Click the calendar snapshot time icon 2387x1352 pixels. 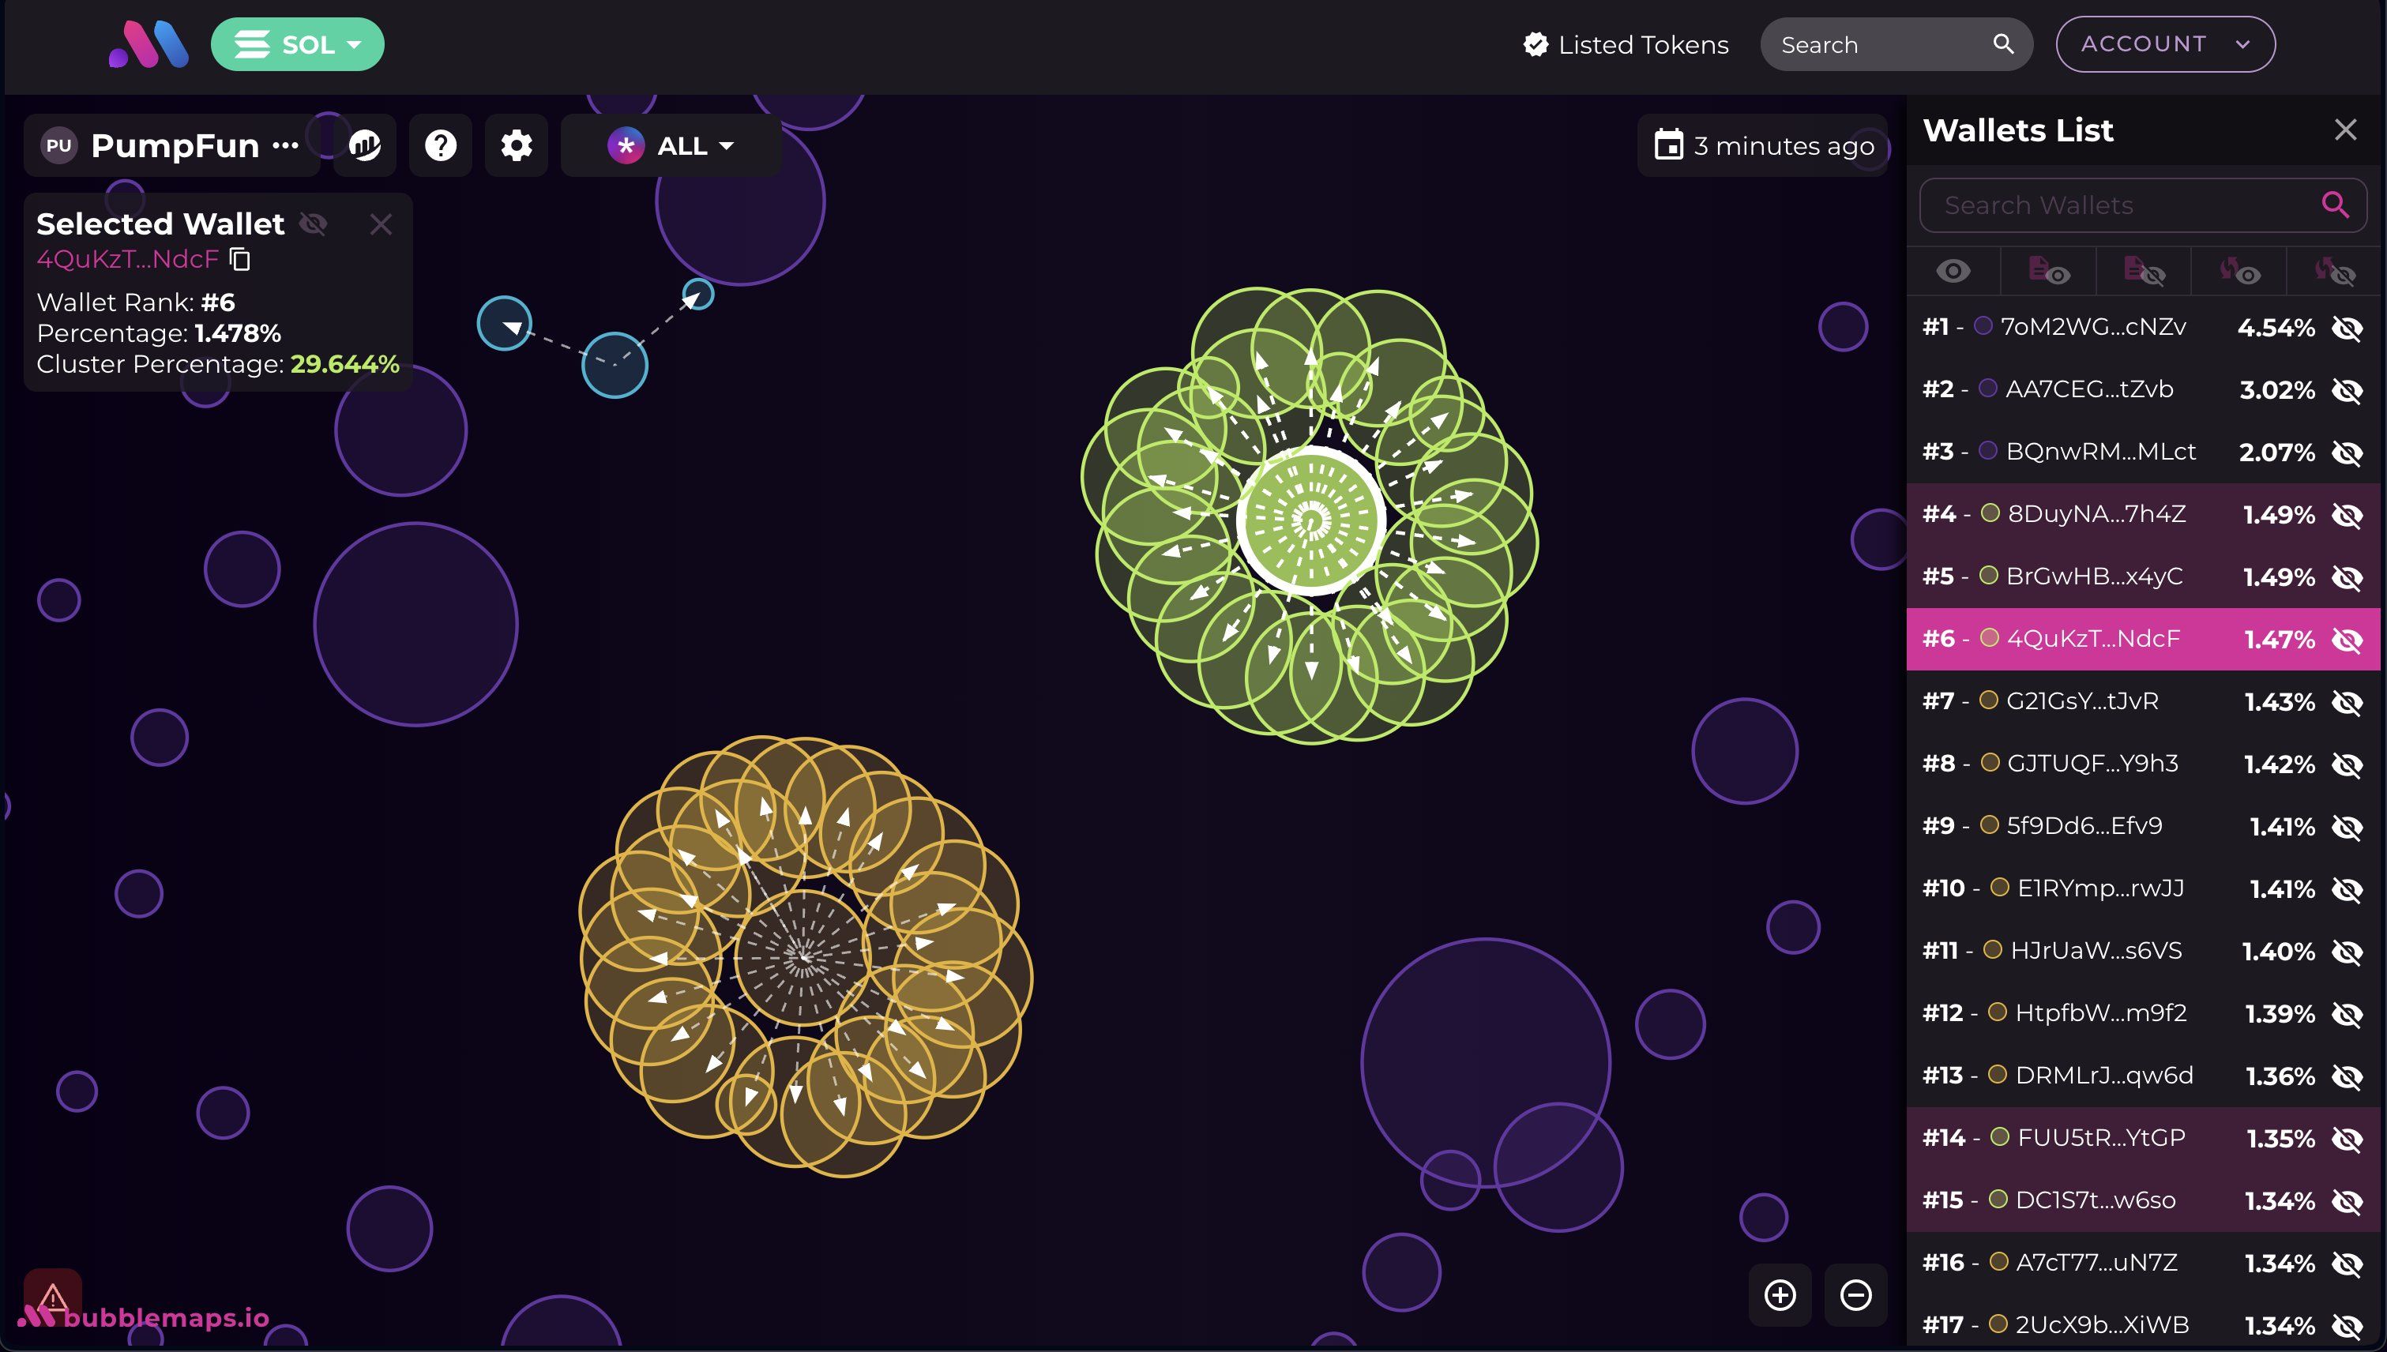[1668, 146]
